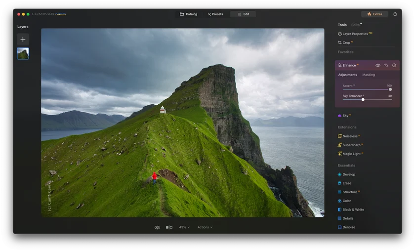This screenshot has height=251, width=415.
Task: Open Enhance tool info icon
Action: click(394, 65)
